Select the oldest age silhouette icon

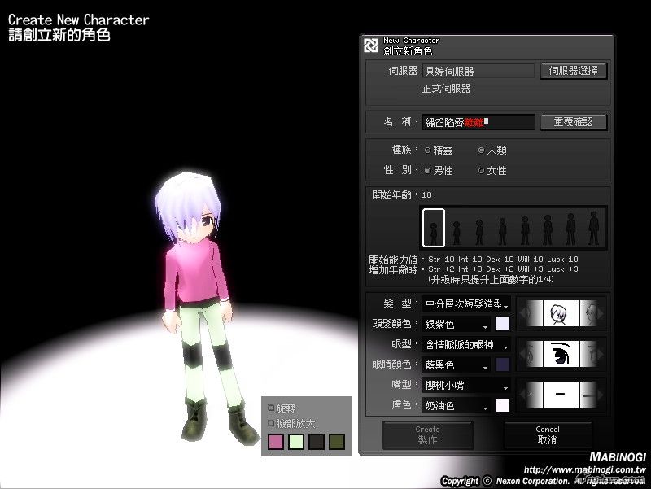[x=595, y=228]
